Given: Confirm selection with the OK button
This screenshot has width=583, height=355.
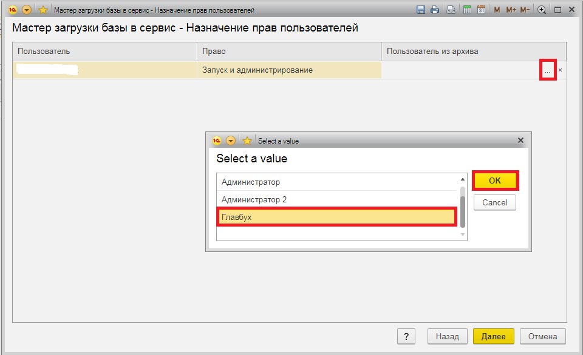Looking at the screenshot, I should (495, 181).
